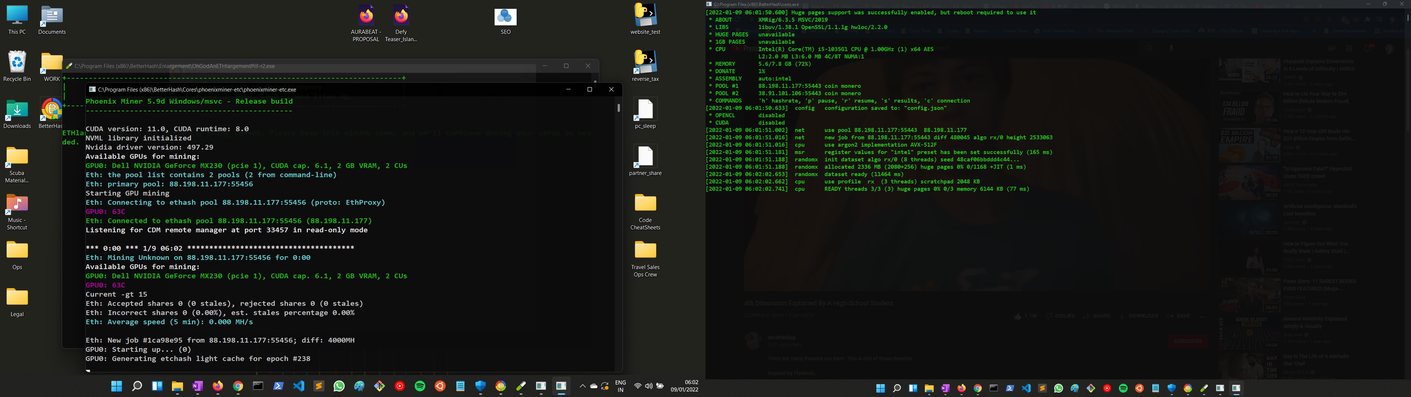Switch the ENG IN input language
Viewport: 1411px width, 397px height.
[621, 386]
